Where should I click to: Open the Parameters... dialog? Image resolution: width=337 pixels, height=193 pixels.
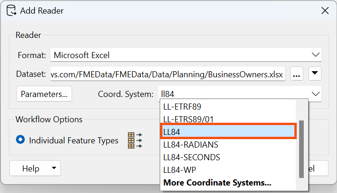pos(44,93)
